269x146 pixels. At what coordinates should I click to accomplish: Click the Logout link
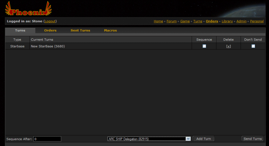point(50,21)
